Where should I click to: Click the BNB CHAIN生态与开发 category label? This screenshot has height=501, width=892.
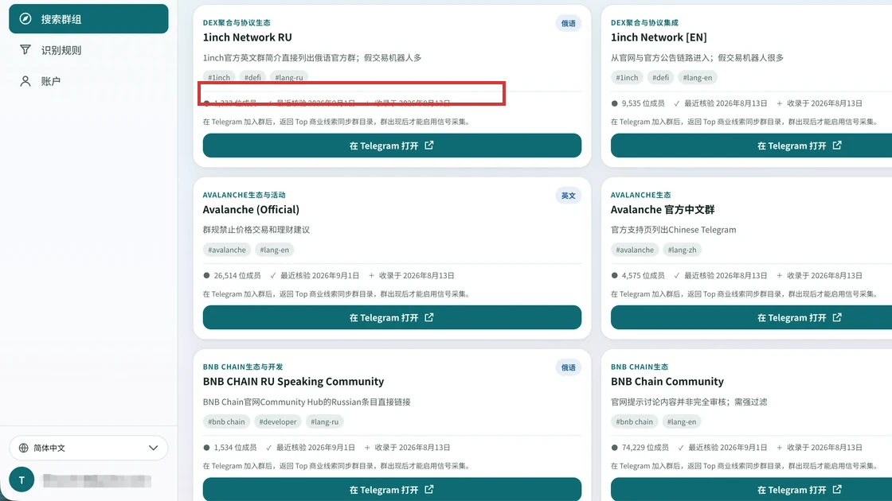(x=243, y=367)
